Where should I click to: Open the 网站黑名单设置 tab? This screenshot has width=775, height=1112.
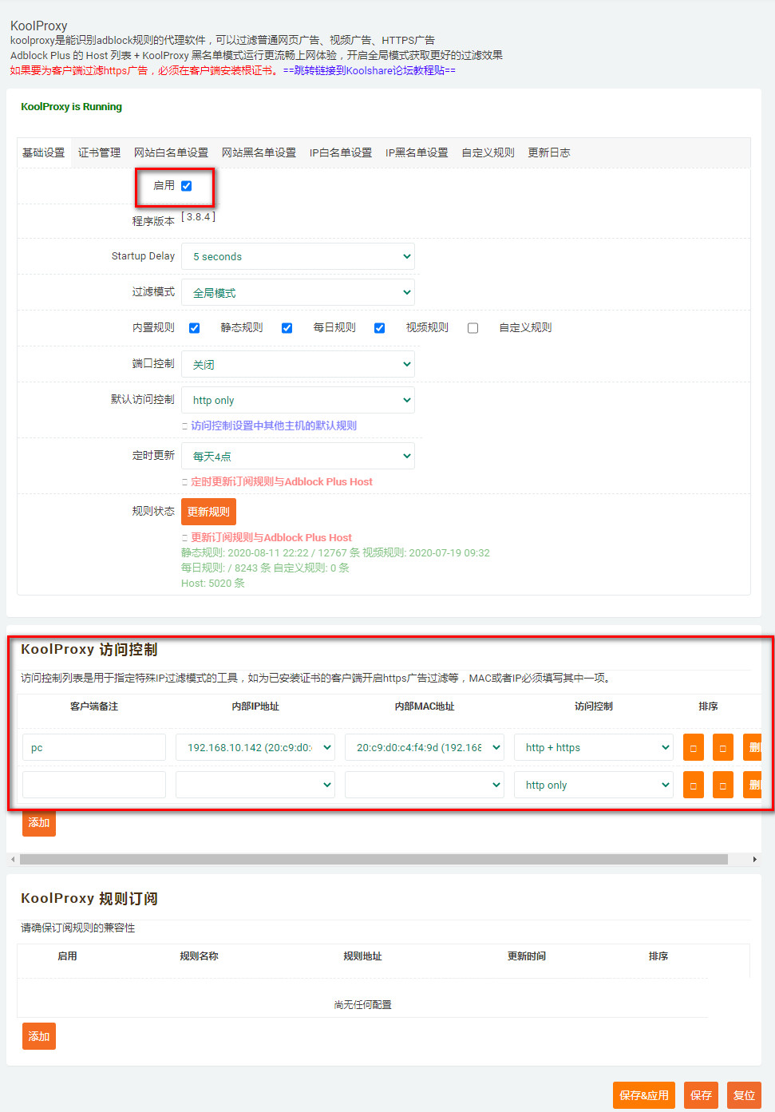pyautogui.click(x=259, y=152)
